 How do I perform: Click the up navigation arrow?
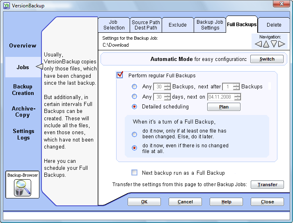(266, 44)
